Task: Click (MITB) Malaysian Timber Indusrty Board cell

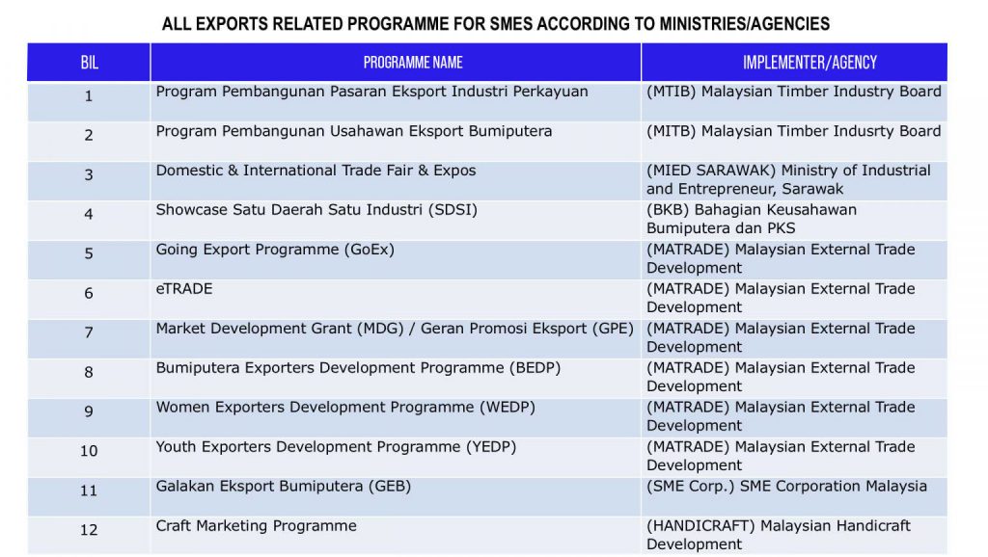Action: coord(795,141)
